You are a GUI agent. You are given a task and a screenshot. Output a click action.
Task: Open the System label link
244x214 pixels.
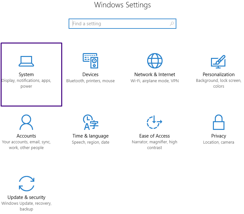pos(26,75)
